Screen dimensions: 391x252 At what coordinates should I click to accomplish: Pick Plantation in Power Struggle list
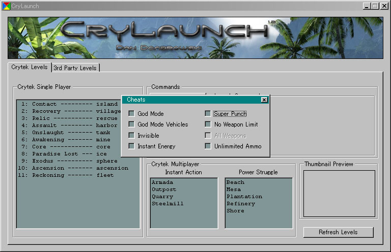pyautogui.click(x=259, y=197)
